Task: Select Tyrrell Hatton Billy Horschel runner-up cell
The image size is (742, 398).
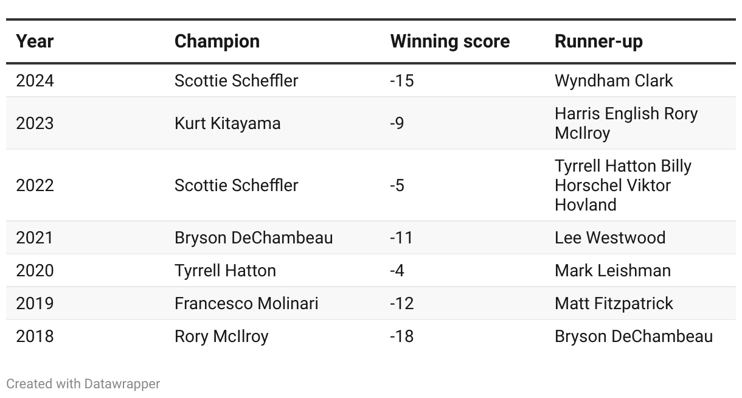Action: pyautogui.click(x=623, y=185)
